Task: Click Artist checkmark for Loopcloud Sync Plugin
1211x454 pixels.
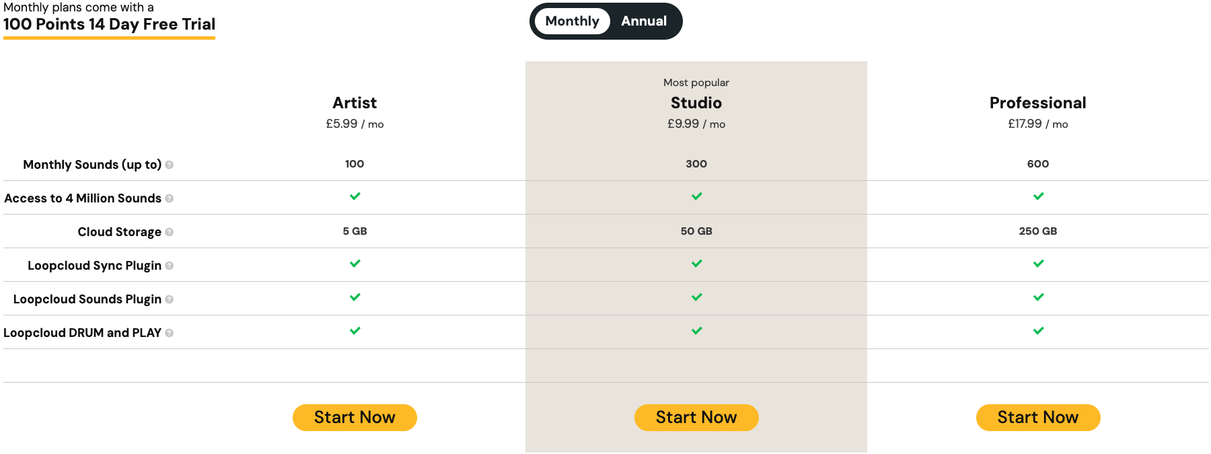Action: point(355,264)
